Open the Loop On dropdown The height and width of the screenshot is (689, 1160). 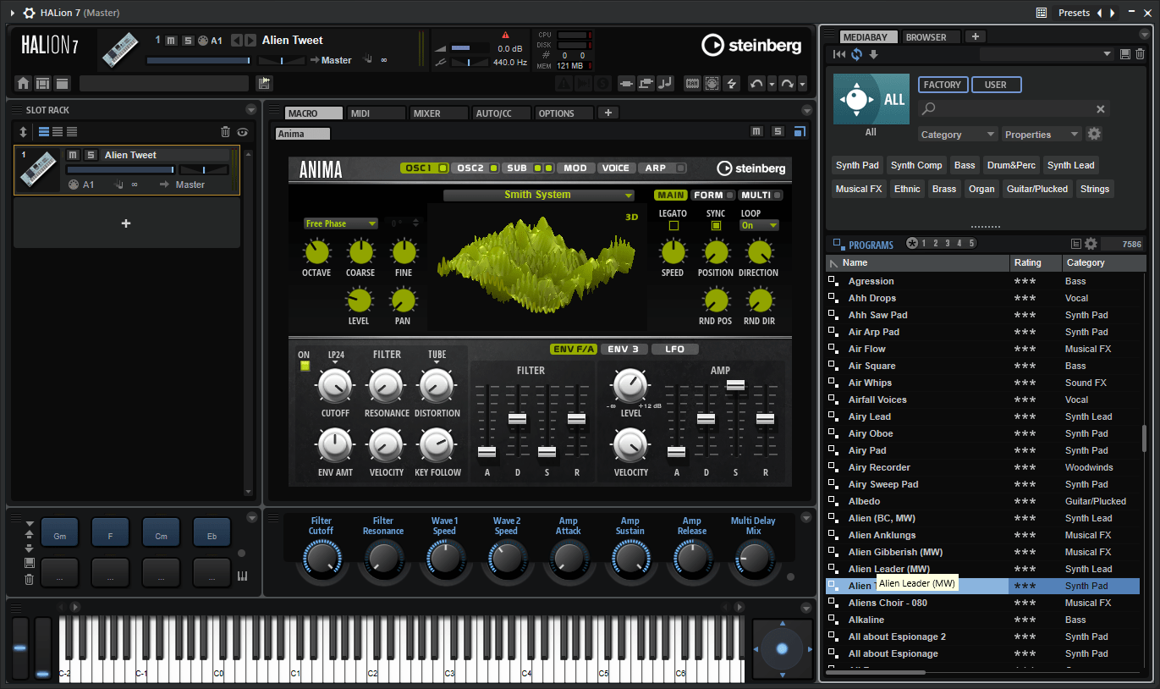point(759,225)
